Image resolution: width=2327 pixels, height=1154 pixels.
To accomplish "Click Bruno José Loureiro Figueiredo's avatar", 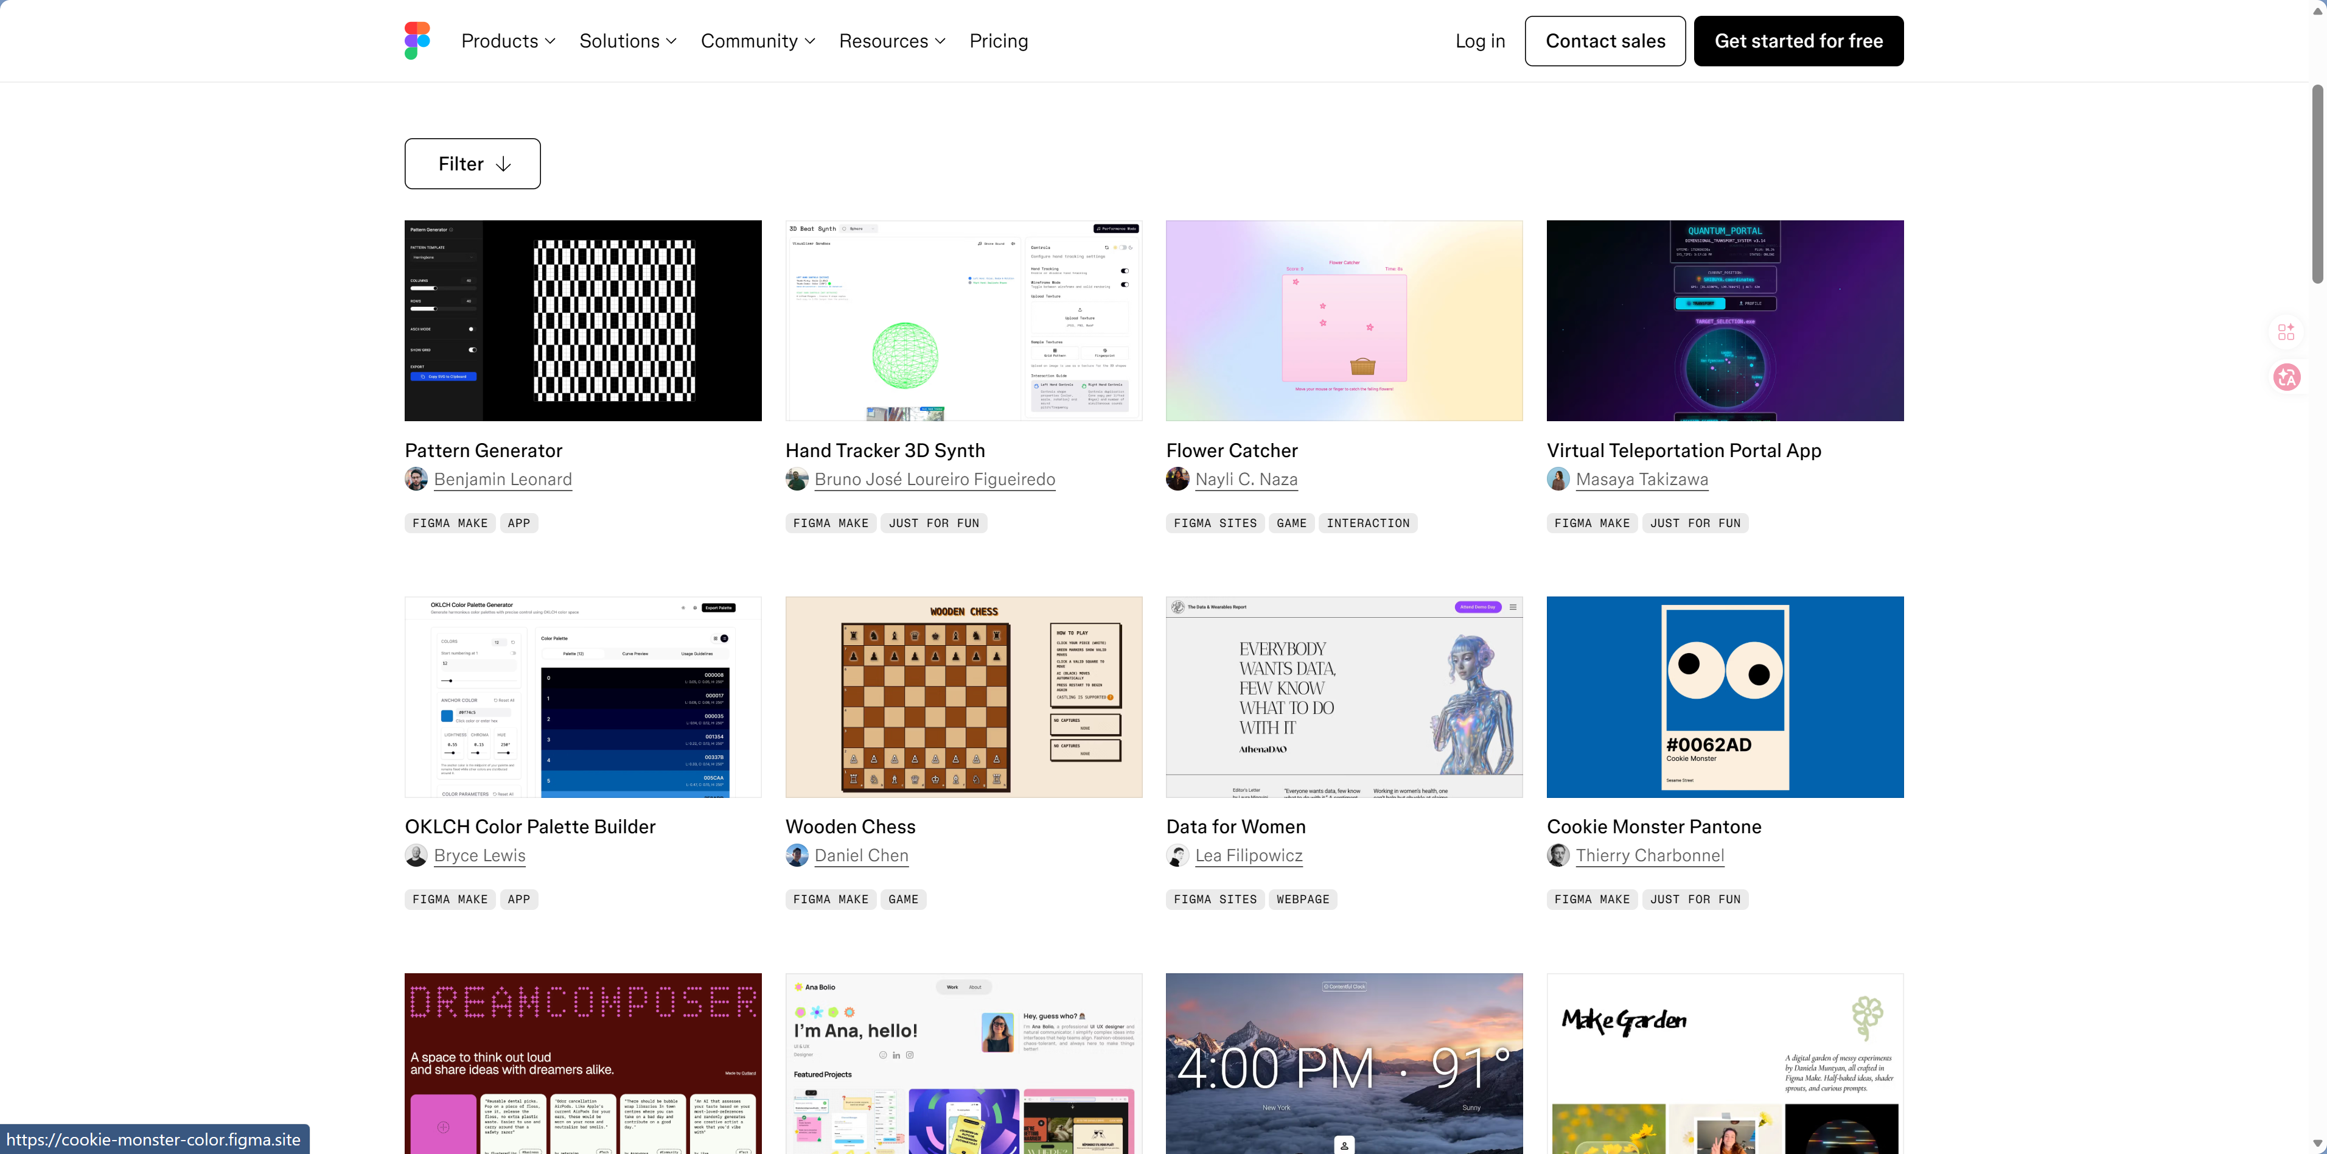I will 797,479.
